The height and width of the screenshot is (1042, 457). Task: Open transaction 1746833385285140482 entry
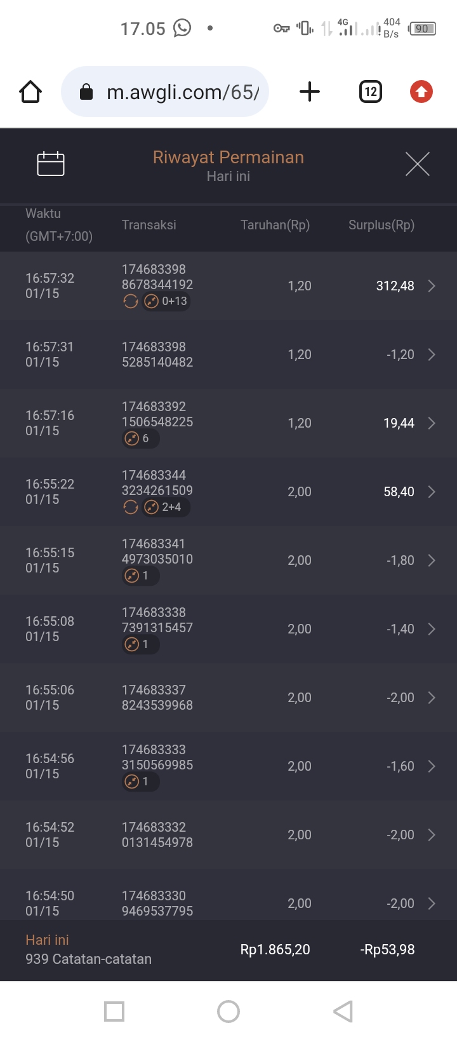(157, 355)
